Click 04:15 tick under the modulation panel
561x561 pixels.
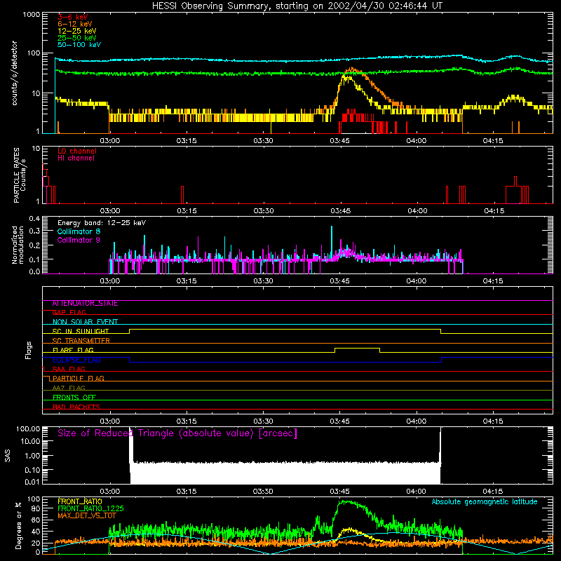(493, 281)
